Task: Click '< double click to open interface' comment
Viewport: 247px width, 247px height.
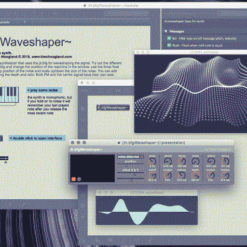Action: [37, 138]
